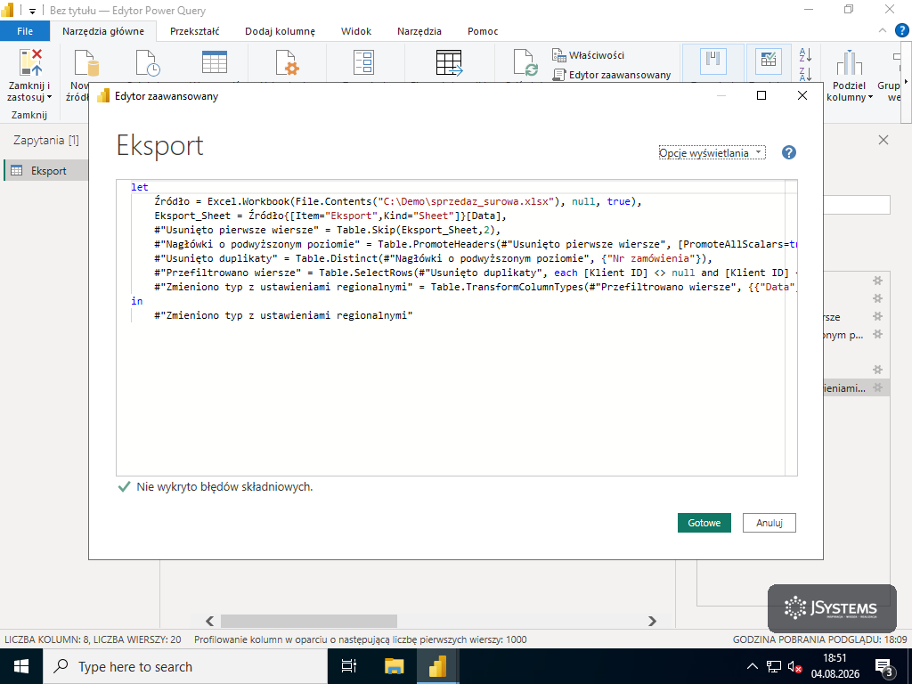Click the 'in' keyword line in the code
Screen dimensions: 912x684
click(x=136, y=301)
